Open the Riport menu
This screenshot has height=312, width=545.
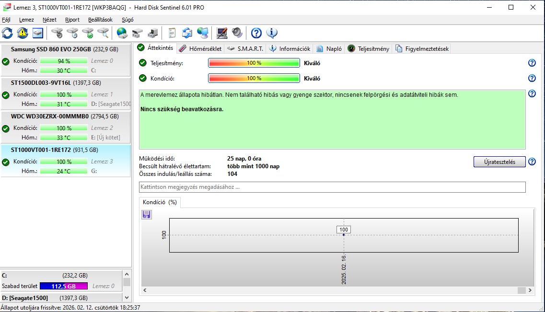click(72, 20)
